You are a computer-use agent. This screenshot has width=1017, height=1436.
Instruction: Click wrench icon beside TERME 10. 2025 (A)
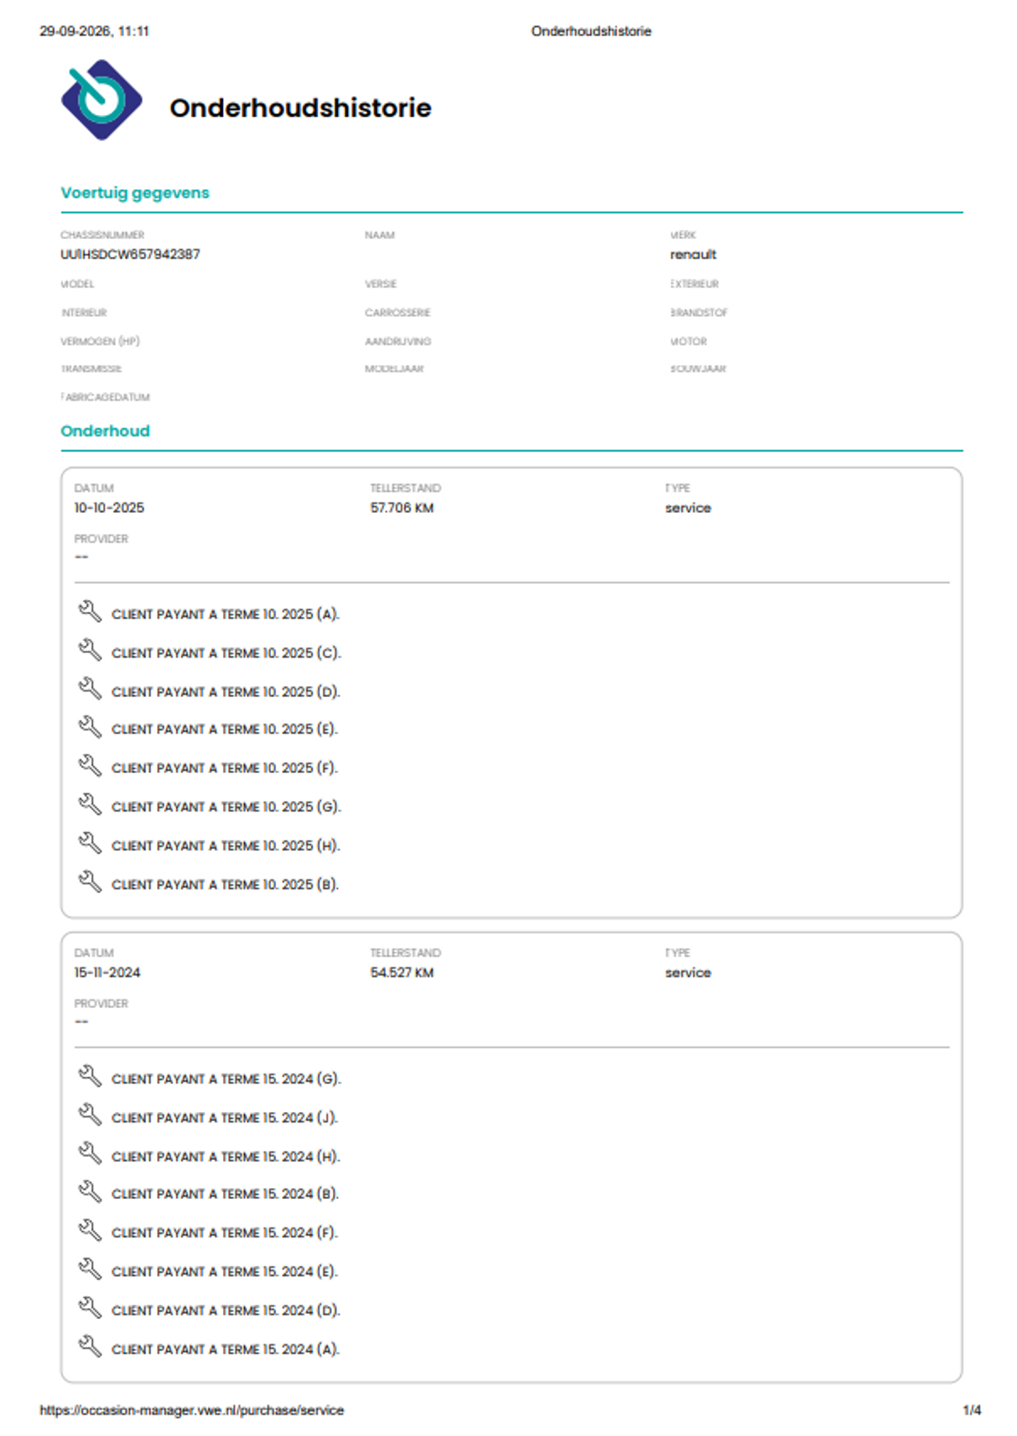[x=90, y=612]
